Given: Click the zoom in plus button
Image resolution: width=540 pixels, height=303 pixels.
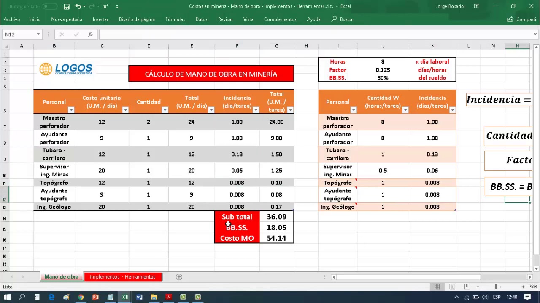Looking at the screenshot, I should 523,287.
